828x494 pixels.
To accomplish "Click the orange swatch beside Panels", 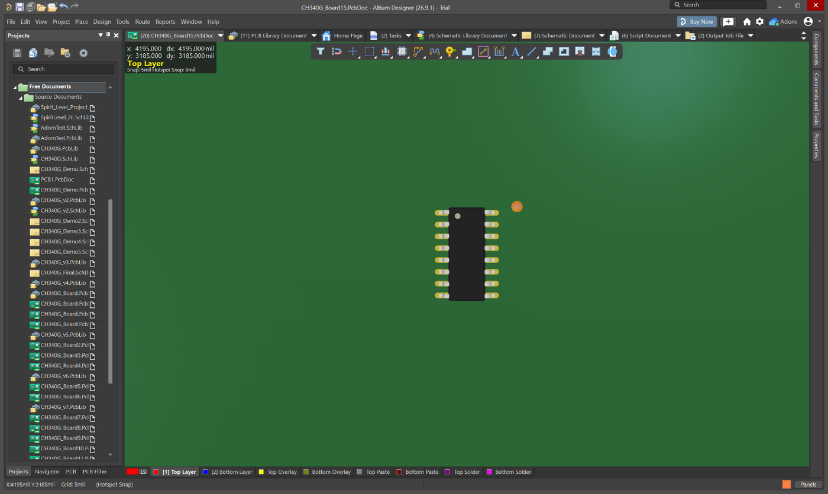I will click(x=787, y=485).
